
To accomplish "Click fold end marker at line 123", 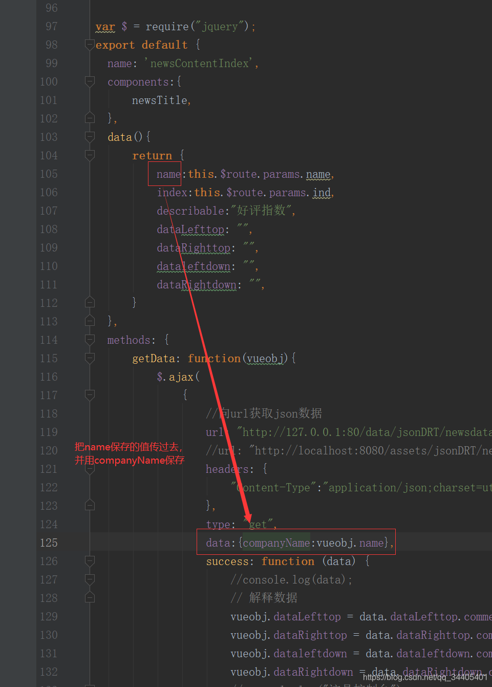I will [x=90, y=506].
